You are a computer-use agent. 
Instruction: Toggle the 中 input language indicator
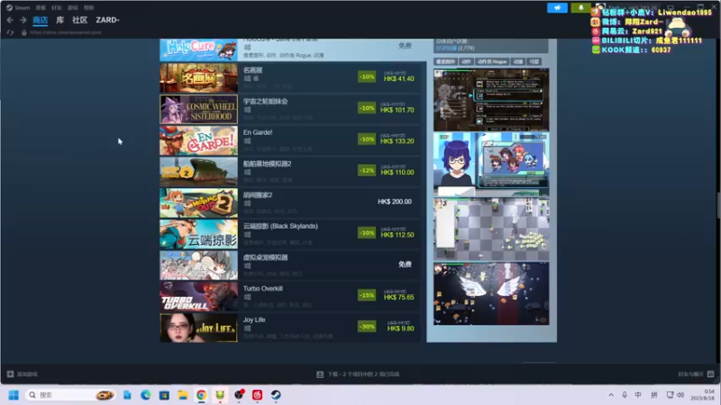pos(638,395)
